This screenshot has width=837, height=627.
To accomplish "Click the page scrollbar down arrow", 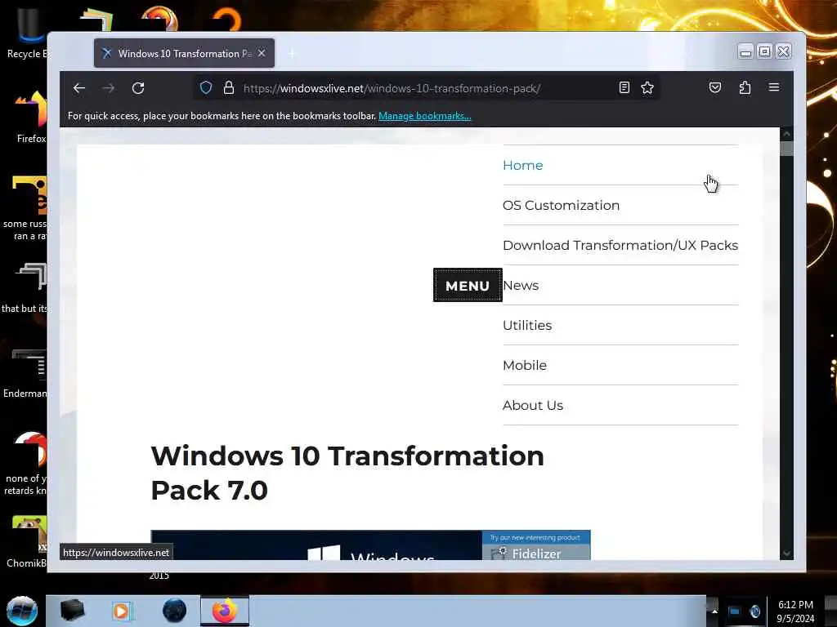I will (x=786, y=554).
